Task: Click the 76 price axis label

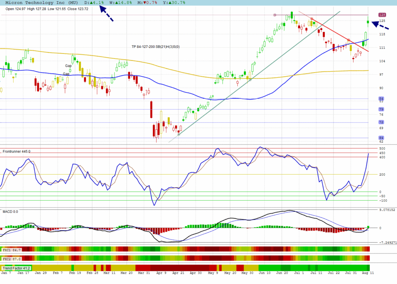Action: [381, 115]
